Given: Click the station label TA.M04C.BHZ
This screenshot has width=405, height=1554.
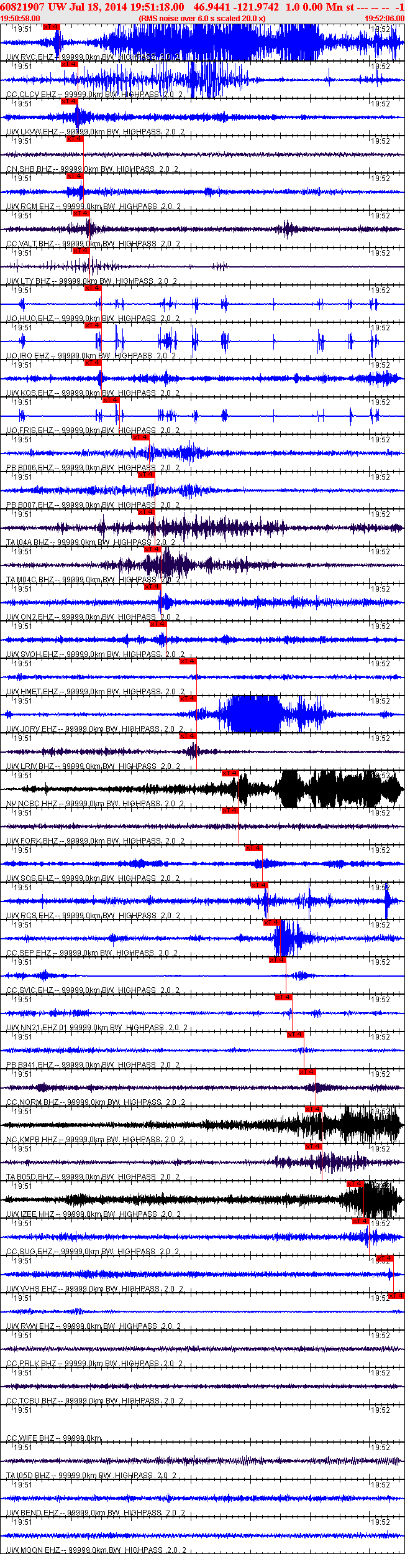Looking at the screenshot, I should (30, 580).
